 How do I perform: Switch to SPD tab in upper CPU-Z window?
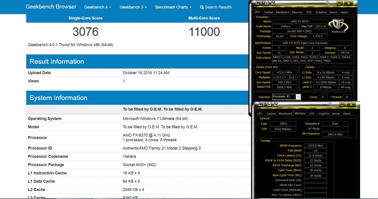tap(309, 12)
